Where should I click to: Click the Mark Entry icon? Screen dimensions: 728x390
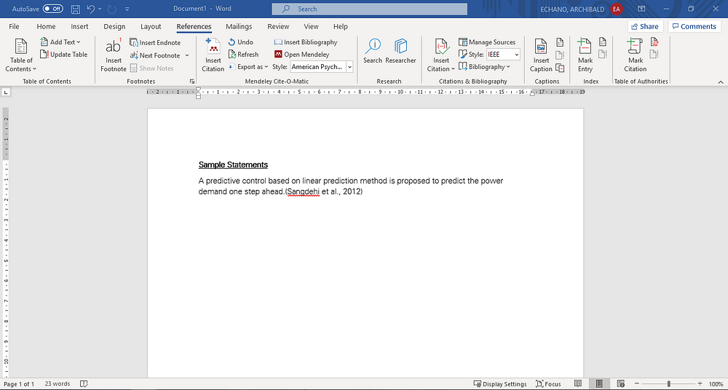pyautogui.click(x=585, y=55)
